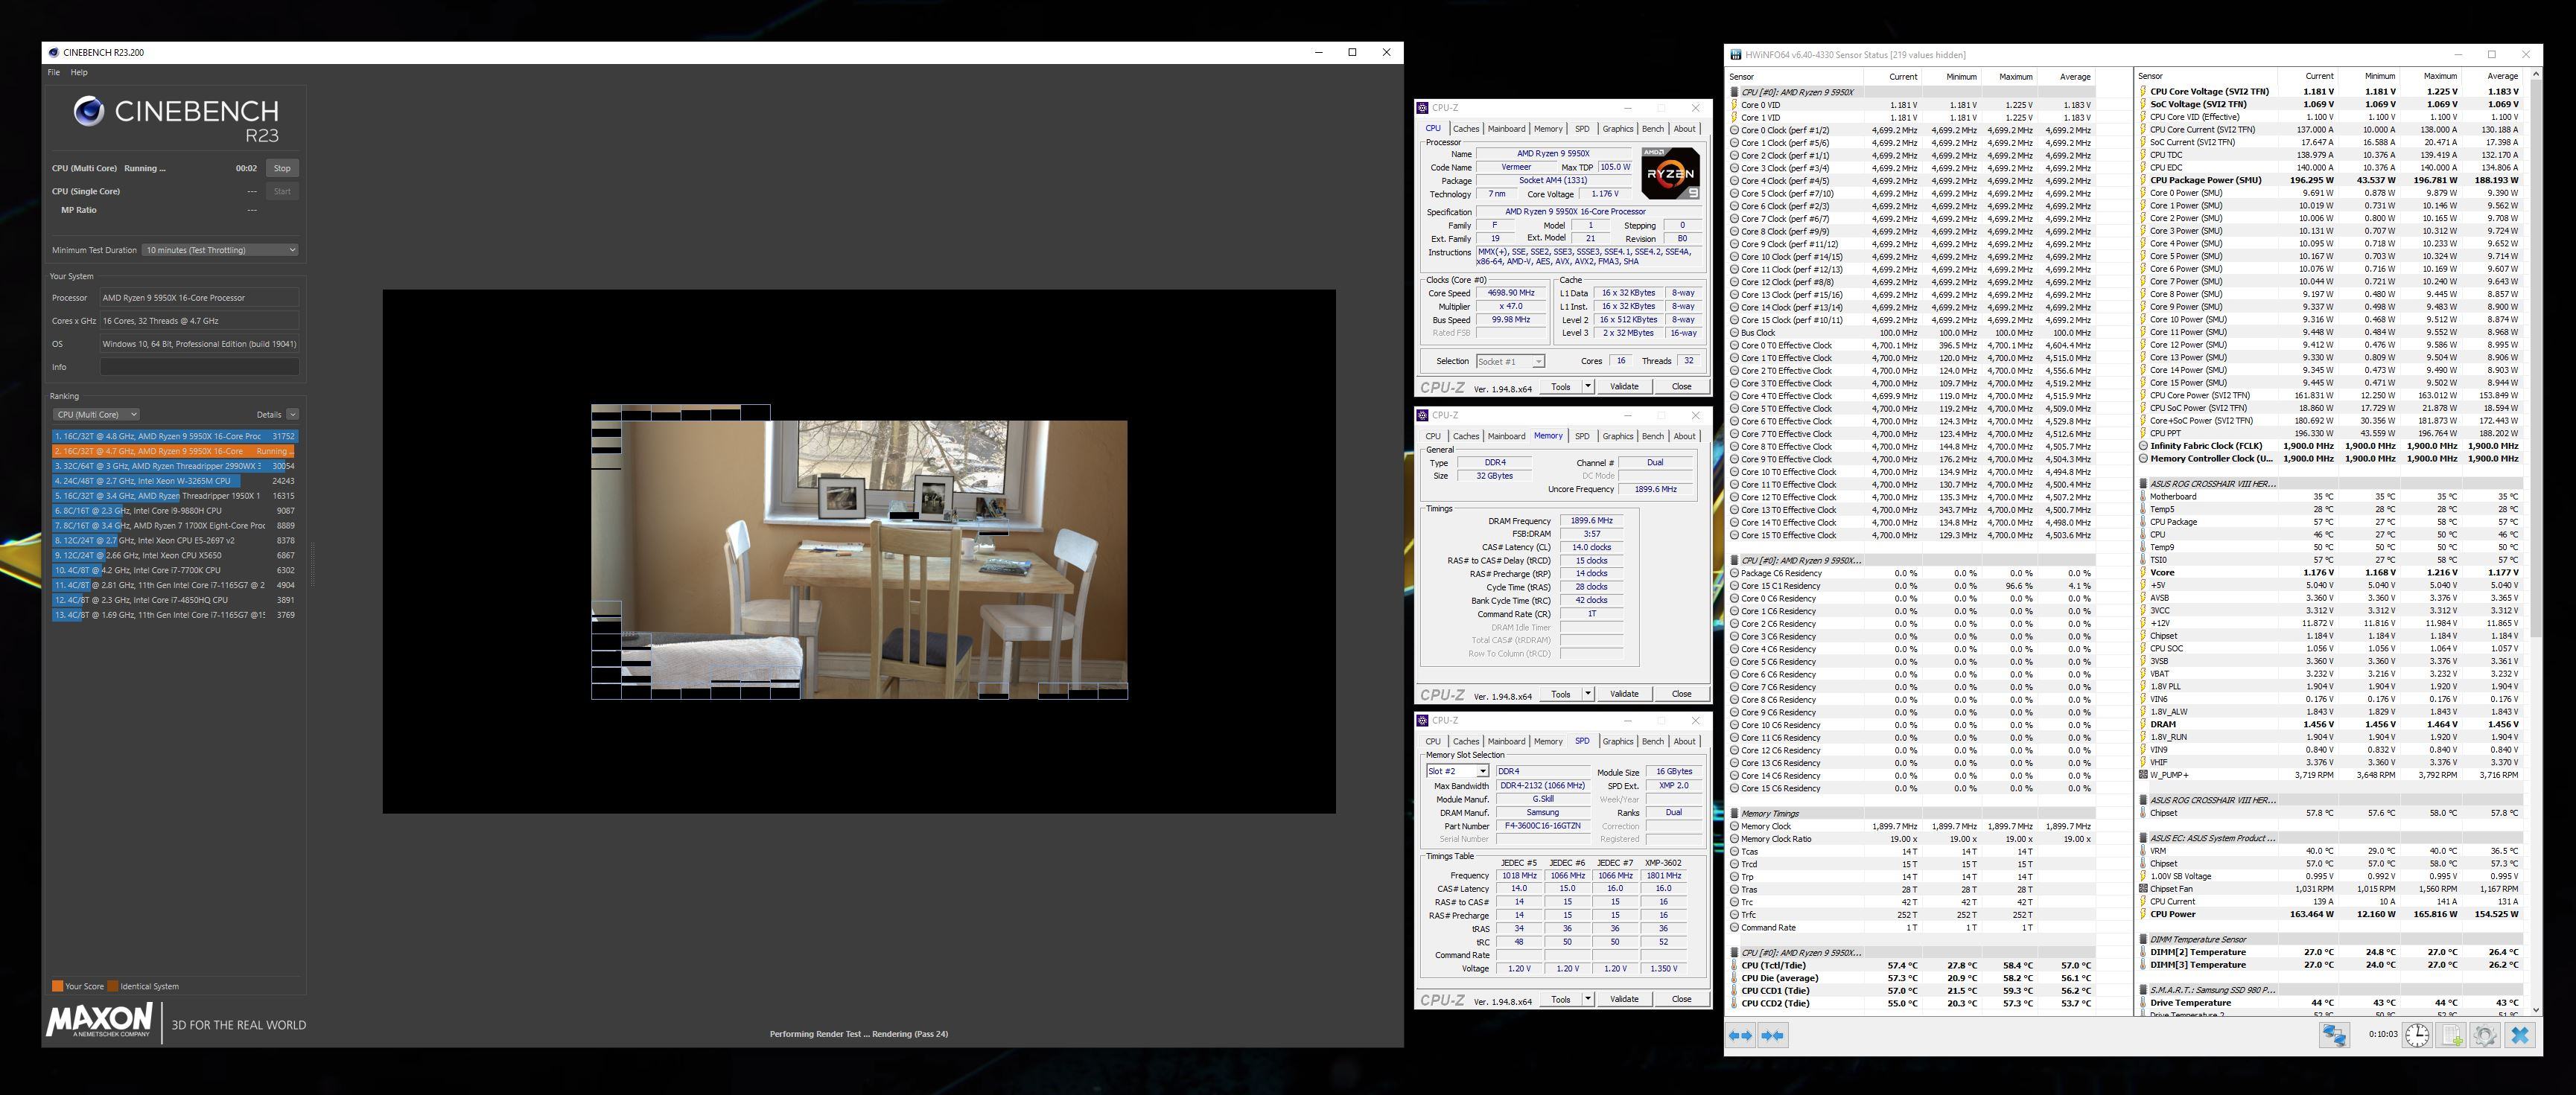Stop the running CPU Multi Core test

282,168
